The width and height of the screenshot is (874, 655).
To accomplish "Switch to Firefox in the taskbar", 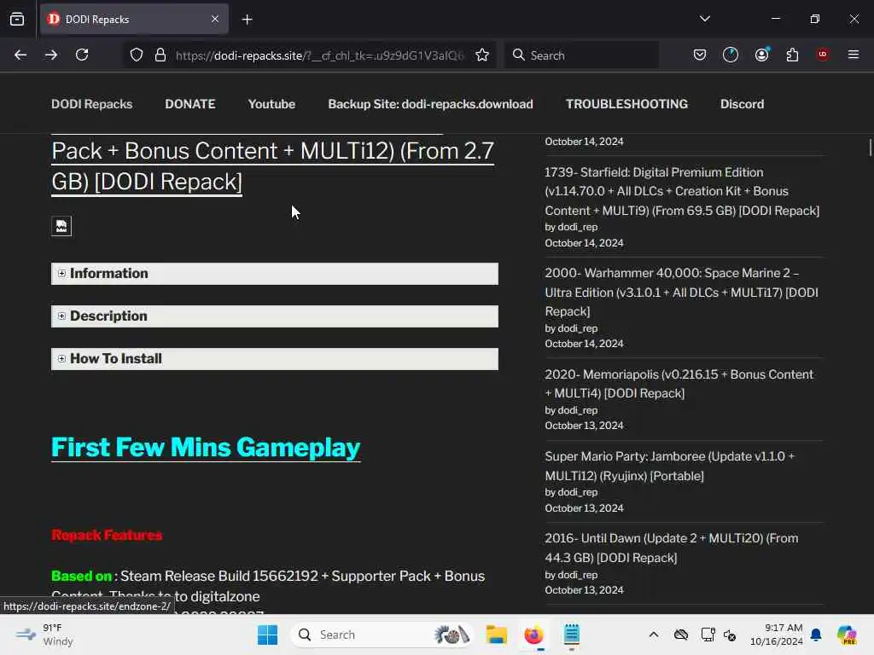I will pos(533,635).
